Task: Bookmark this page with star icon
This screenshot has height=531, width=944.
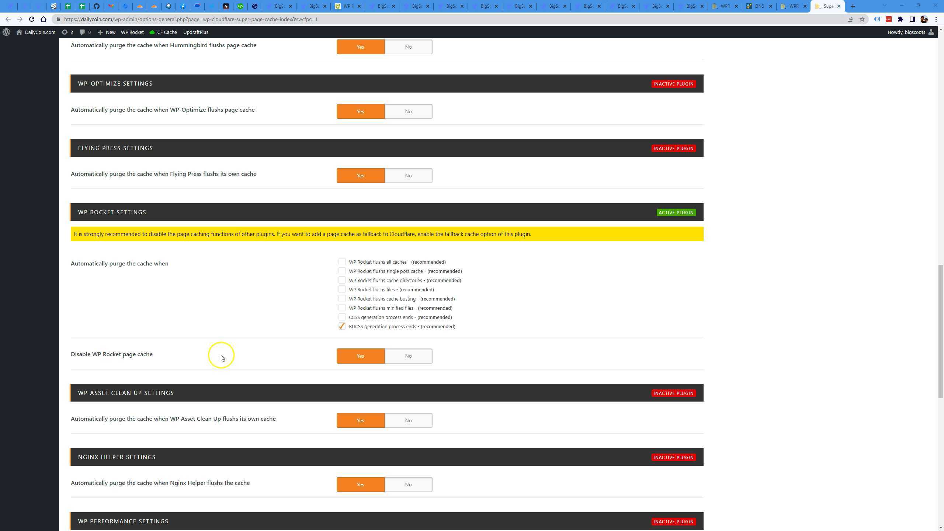Action: click(x=862, y=19)
